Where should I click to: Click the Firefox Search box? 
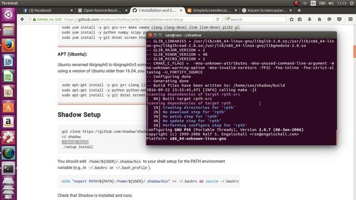[x=255, y=19]
